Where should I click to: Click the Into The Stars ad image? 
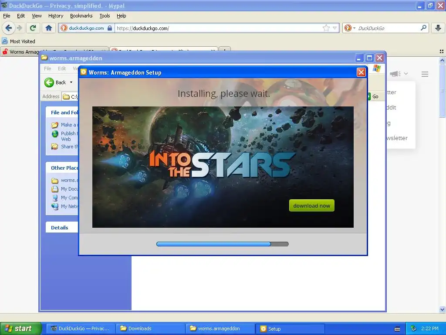pyautogui.click(x=223, y=167)
